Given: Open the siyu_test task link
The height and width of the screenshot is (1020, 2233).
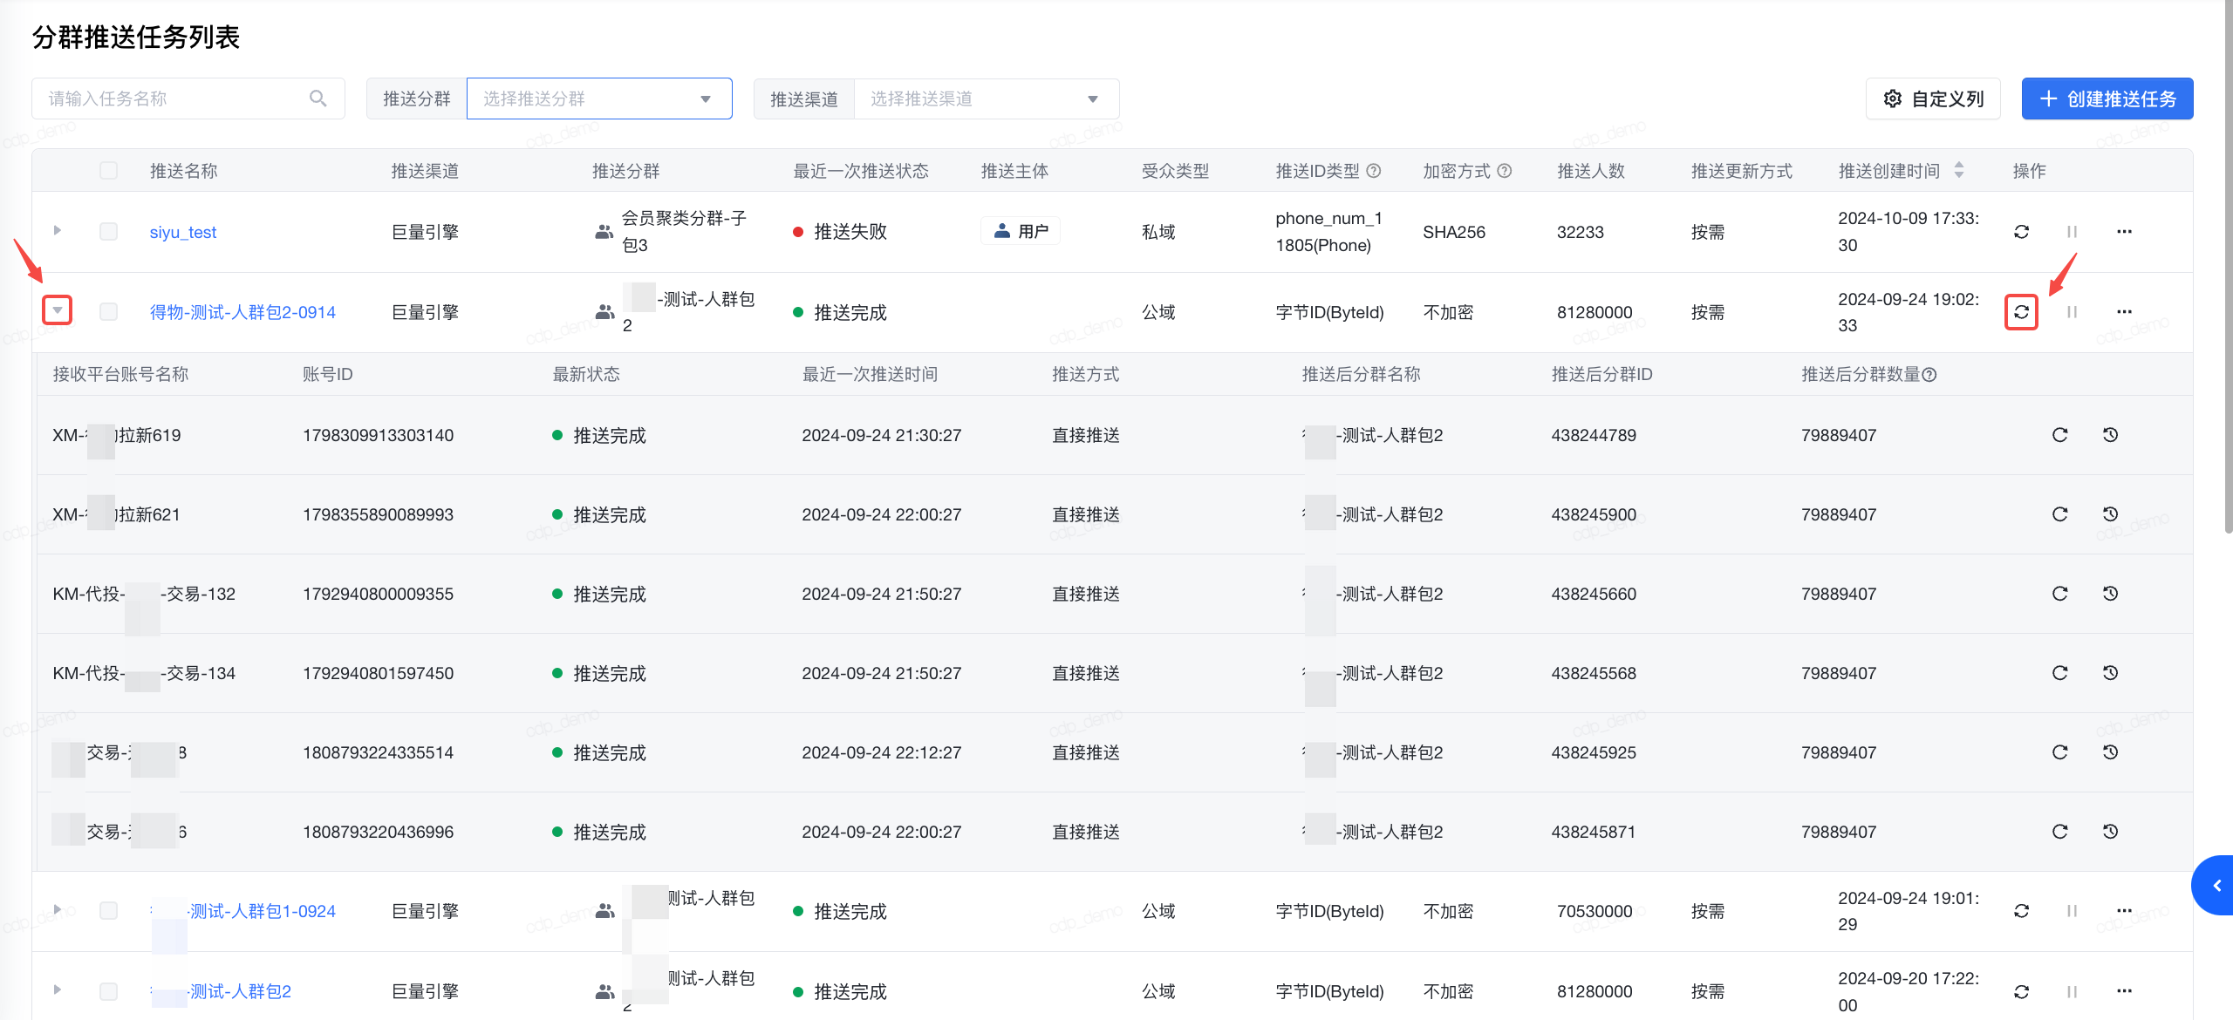Looking at the screenshot, I should (x=183, y=233).
